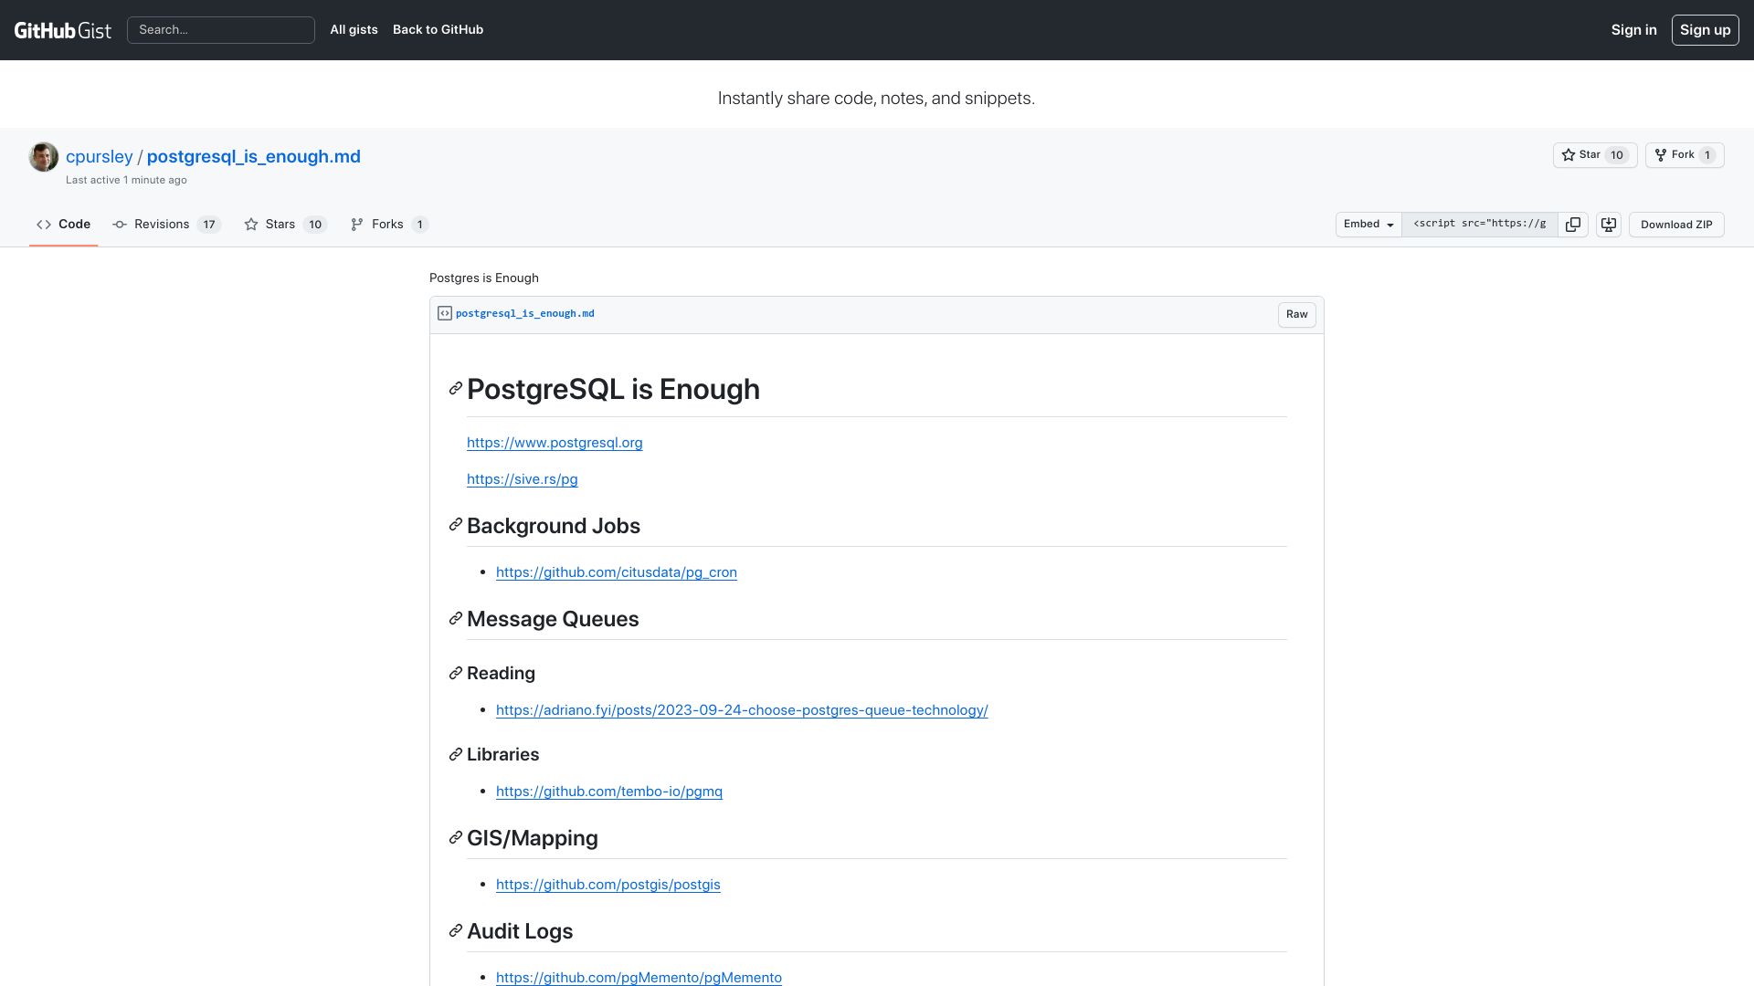Viewport: 1754px width, 986px height.
Task: Click the anchor icon beside Audit Logs heading
Action: (x=456, y=931)
